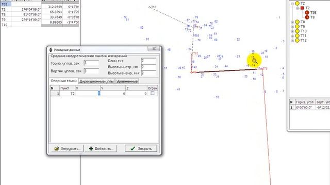The height and width of the screenshot is (185, 330).
Task: Select the T05 tree item label
Action: [x=313, y=12]
